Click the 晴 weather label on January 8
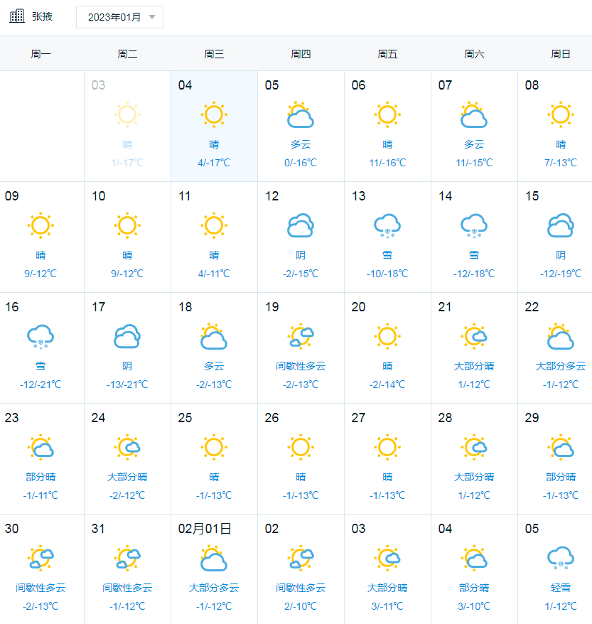 coord(561,144)
